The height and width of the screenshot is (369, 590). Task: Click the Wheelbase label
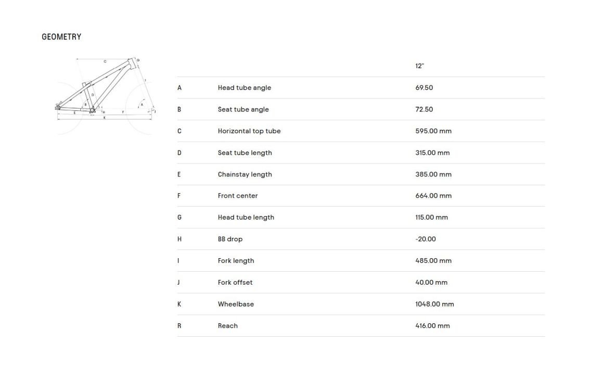[236, 304]
